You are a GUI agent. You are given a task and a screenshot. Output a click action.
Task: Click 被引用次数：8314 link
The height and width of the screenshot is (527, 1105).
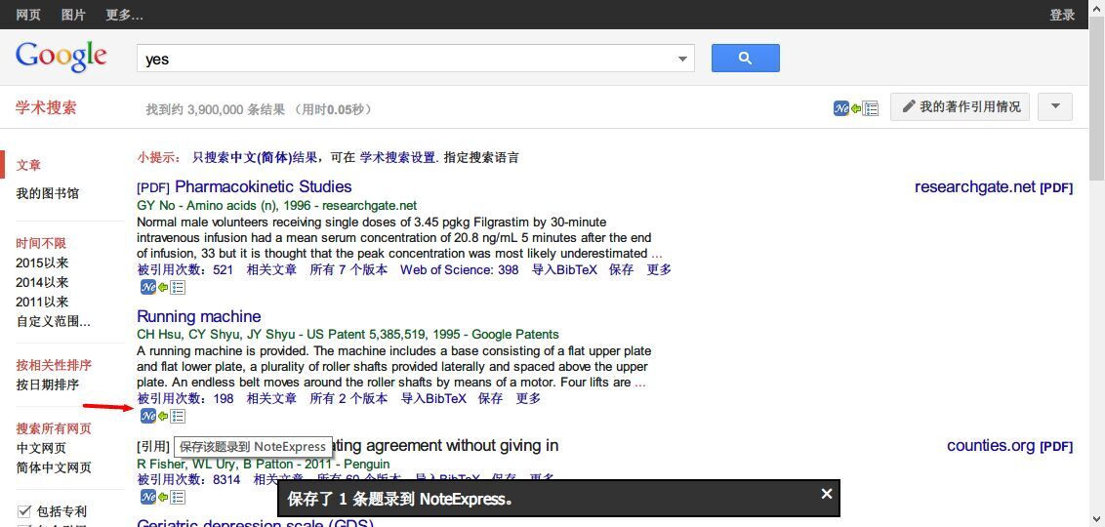pos(188,480)
